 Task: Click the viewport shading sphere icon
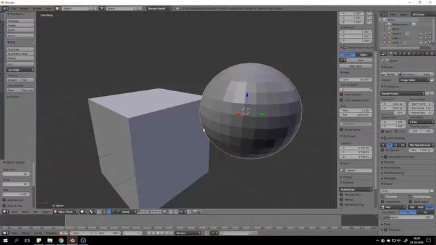(82, 212)
